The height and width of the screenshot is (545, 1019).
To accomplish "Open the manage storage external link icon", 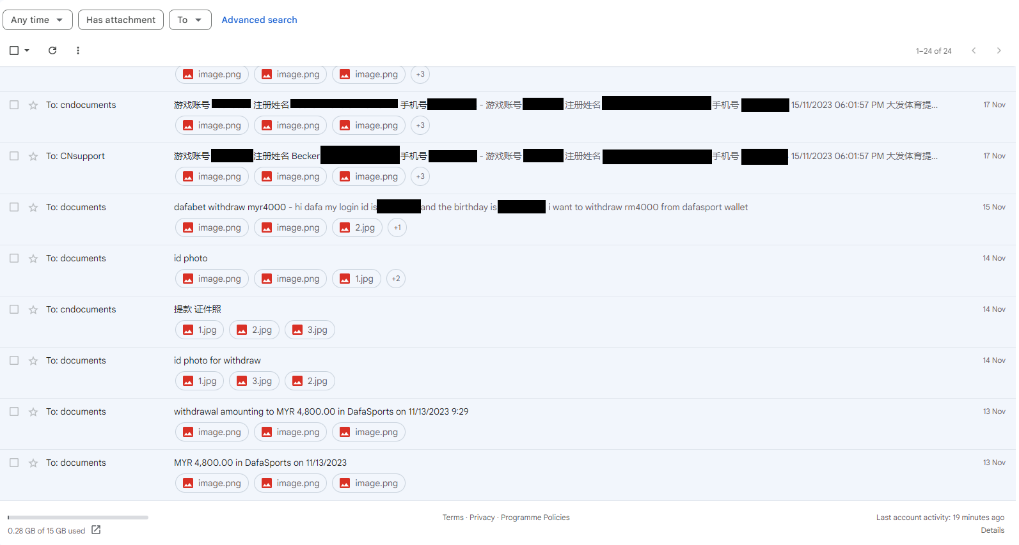I will tap(96, 530).
